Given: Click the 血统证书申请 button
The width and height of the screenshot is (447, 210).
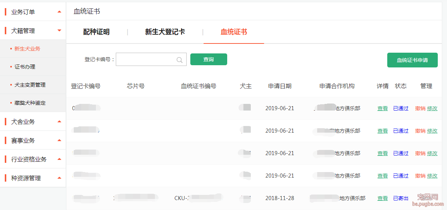Looking at the screenshot, I should (x=412, y=60).
